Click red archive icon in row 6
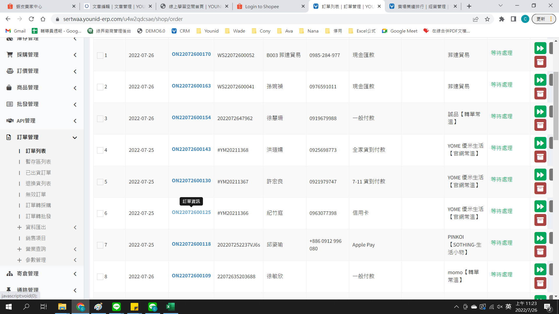The height and width of the screenshot is (314, 559). pos(540,220)
